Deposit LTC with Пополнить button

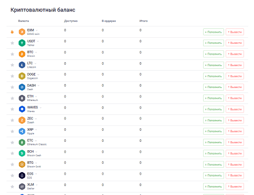(214, 65)
